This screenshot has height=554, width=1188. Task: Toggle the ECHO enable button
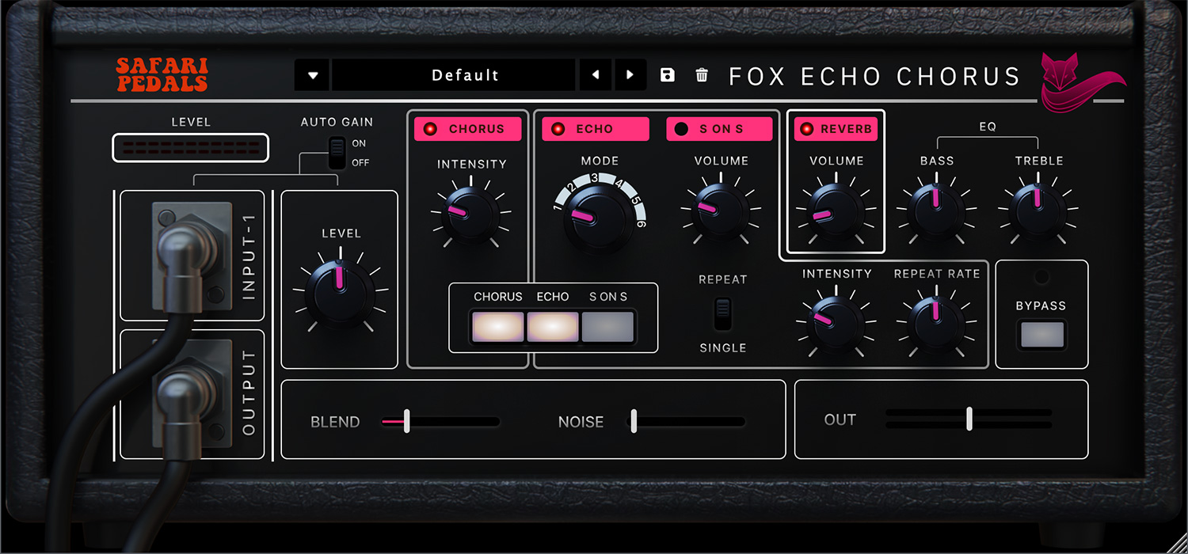pos(596,129)
